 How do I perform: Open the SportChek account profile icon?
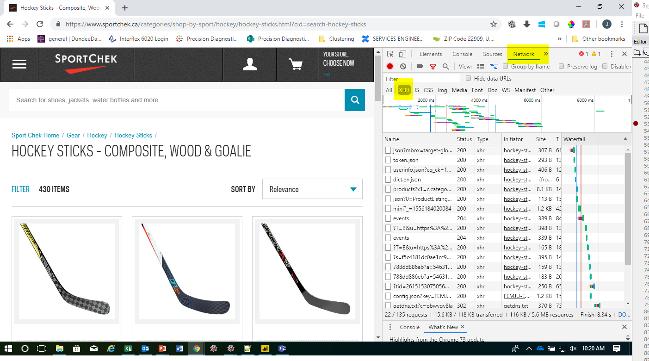pyautogui.click(x=250, y=64)
